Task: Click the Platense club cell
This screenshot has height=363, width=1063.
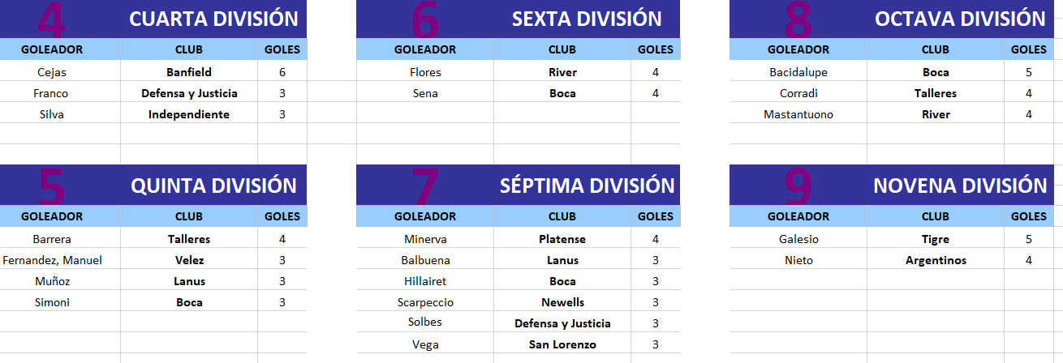Action: click(562, 239)
